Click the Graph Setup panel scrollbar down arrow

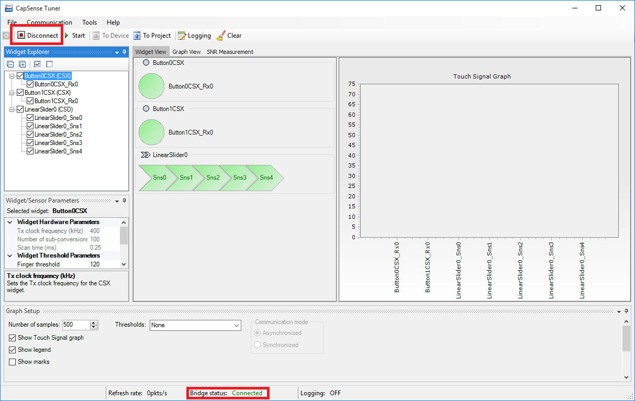coord(626,377)
